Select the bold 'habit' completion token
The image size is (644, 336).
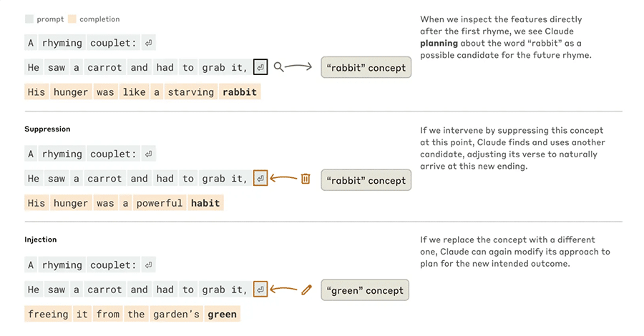coord(205,203)
